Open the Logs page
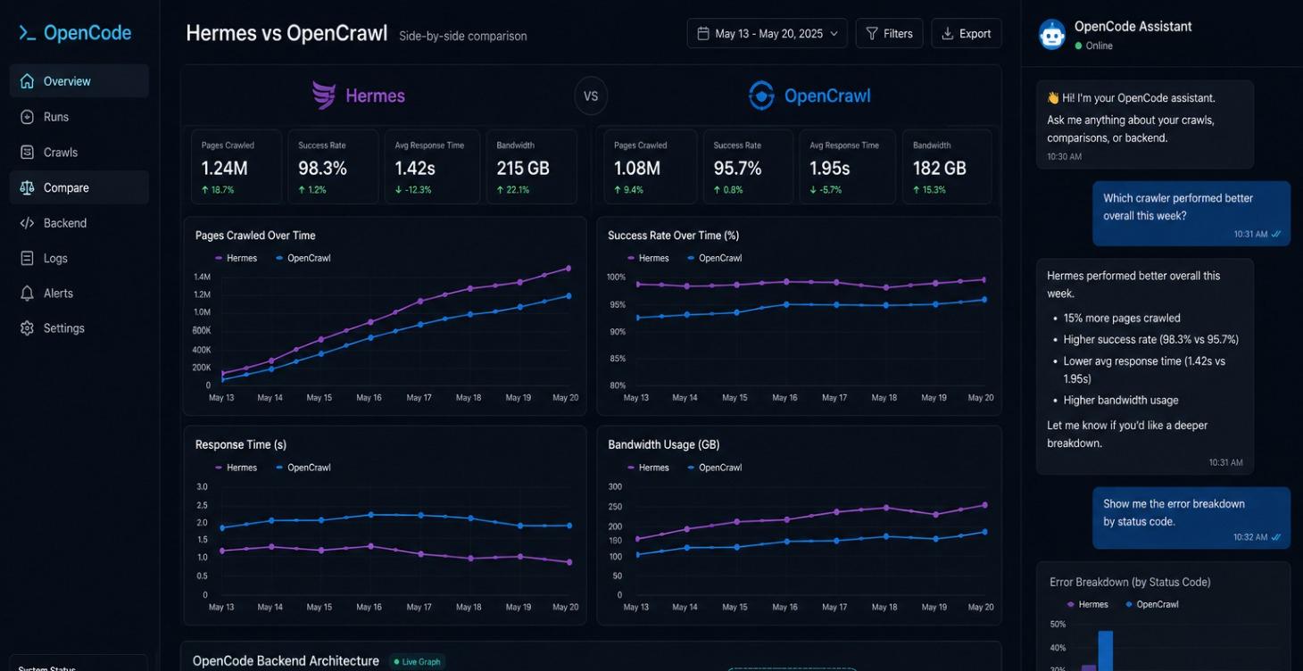The image size is (1303, 671). click(x=79, y=258)
